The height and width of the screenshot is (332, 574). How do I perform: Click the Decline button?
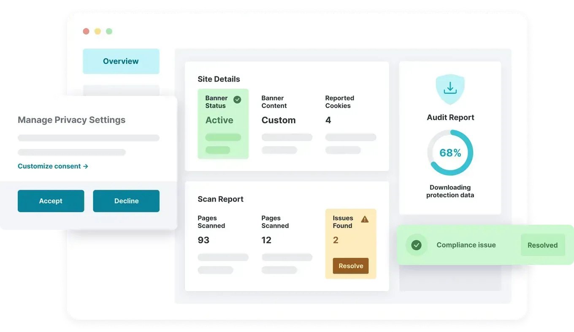(x=126, y=201)
